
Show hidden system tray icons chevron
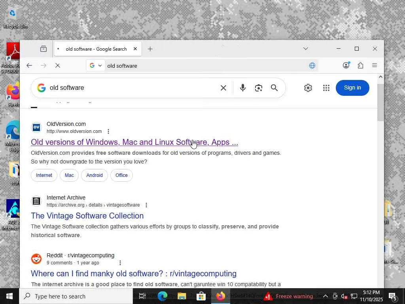pyautogui.click(x=326, y=296)
